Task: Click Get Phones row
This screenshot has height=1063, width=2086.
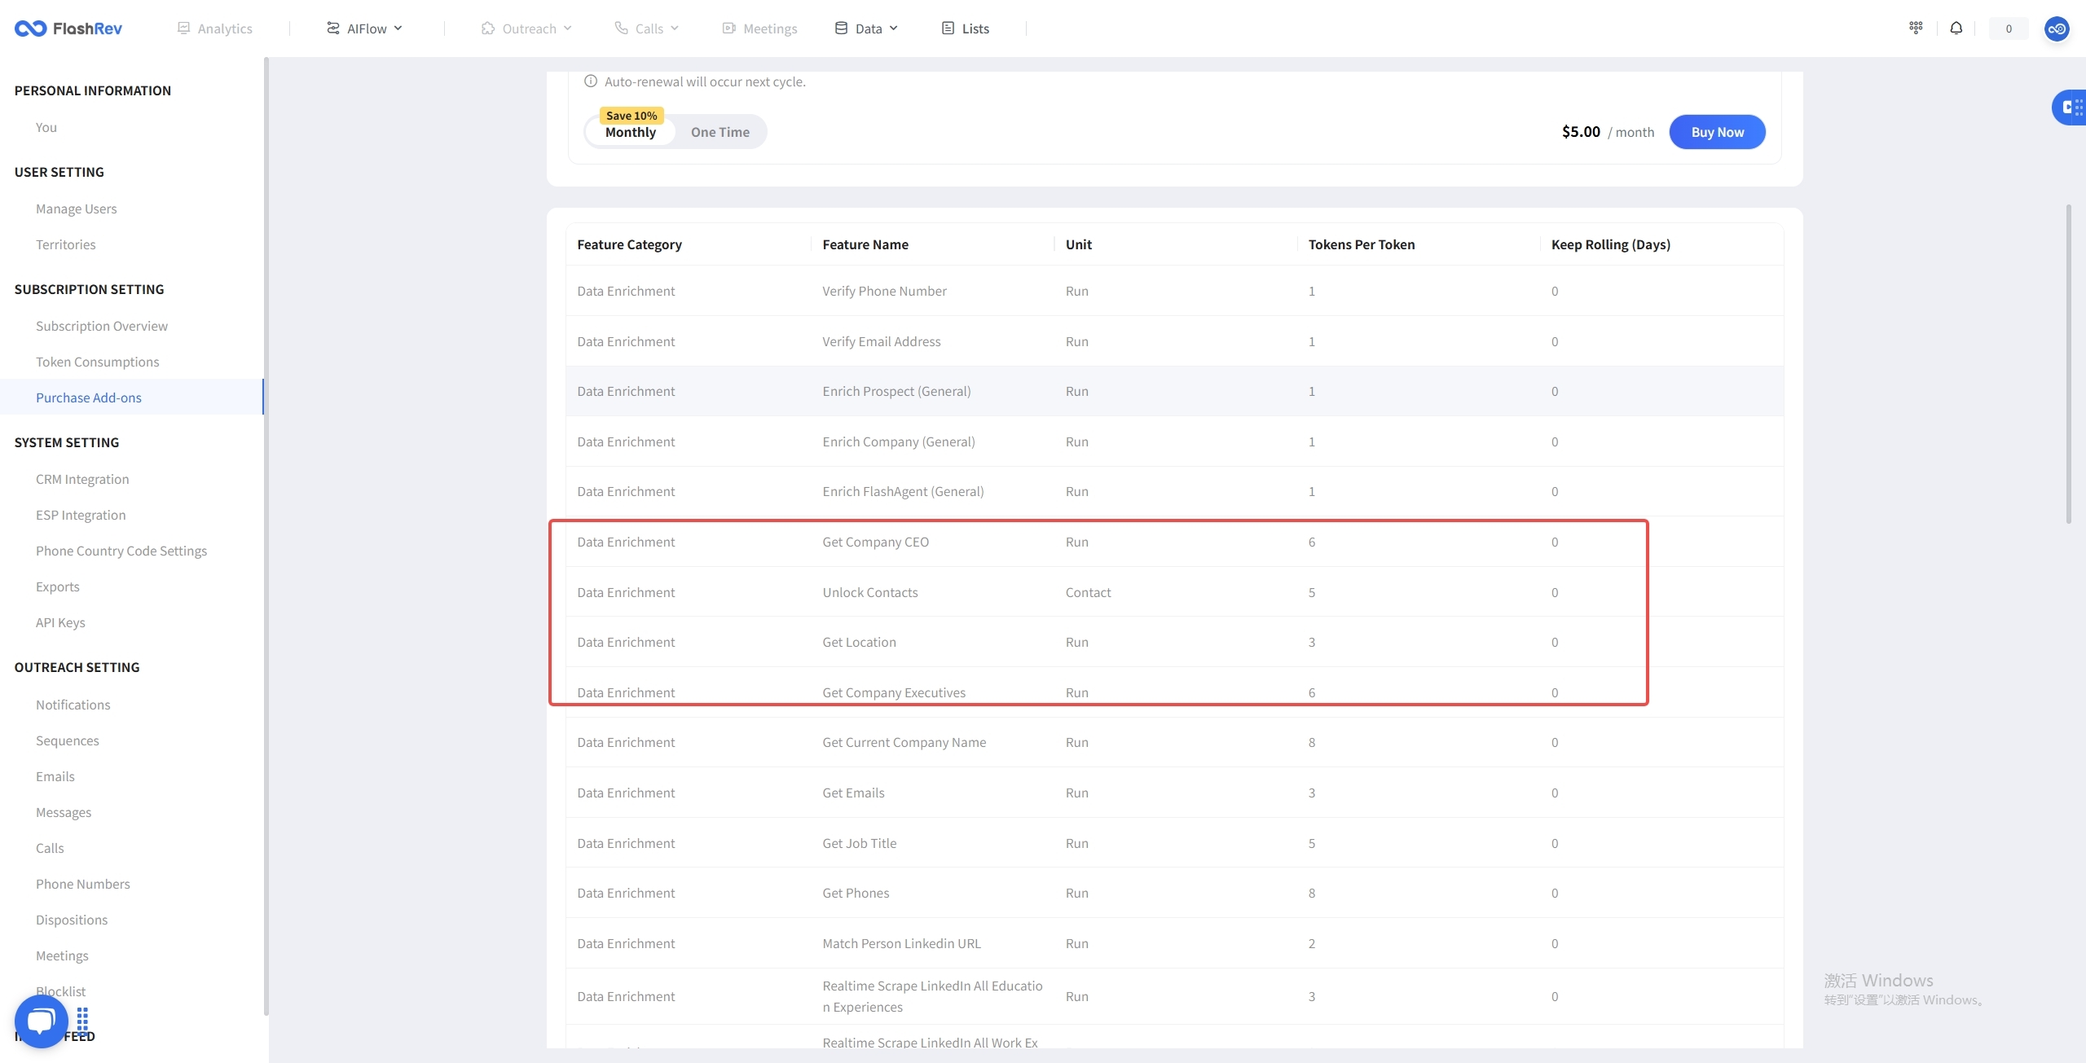Action: pos(1174,893)
